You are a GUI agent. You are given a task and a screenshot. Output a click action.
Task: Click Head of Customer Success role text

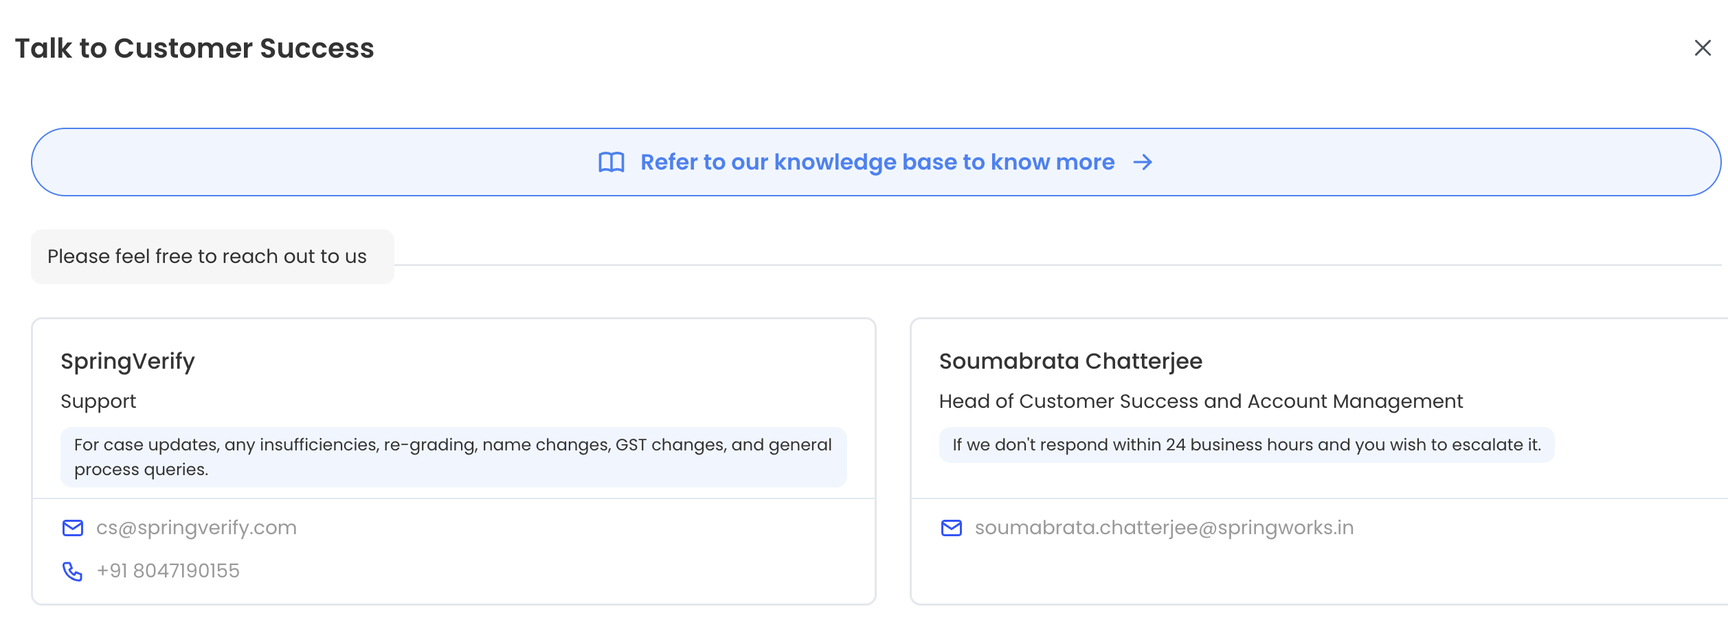coord(1201,401)
